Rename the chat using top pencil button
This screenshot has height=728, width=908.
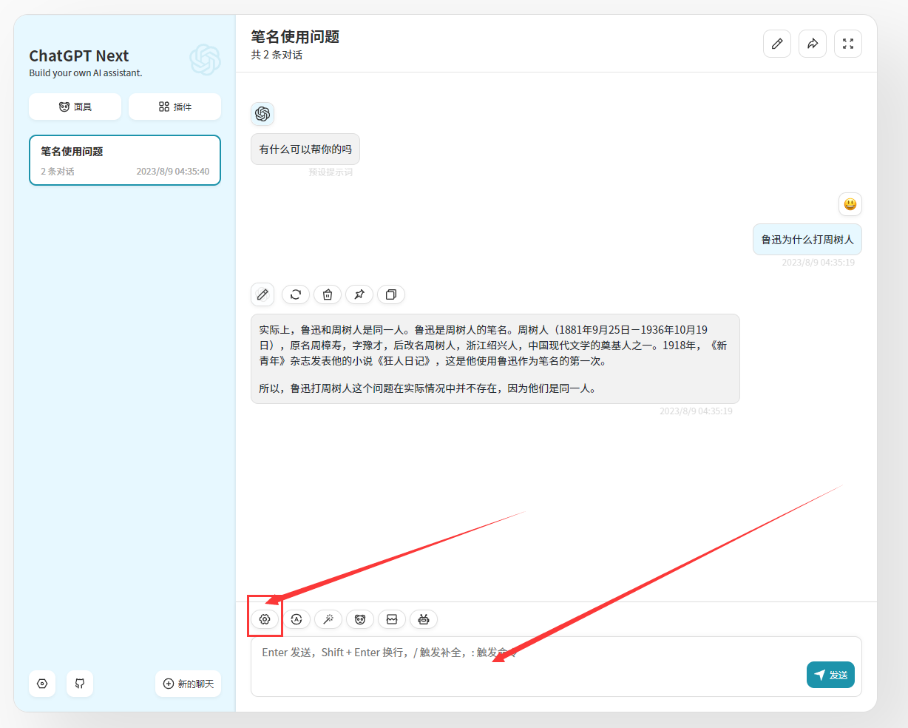777,44
